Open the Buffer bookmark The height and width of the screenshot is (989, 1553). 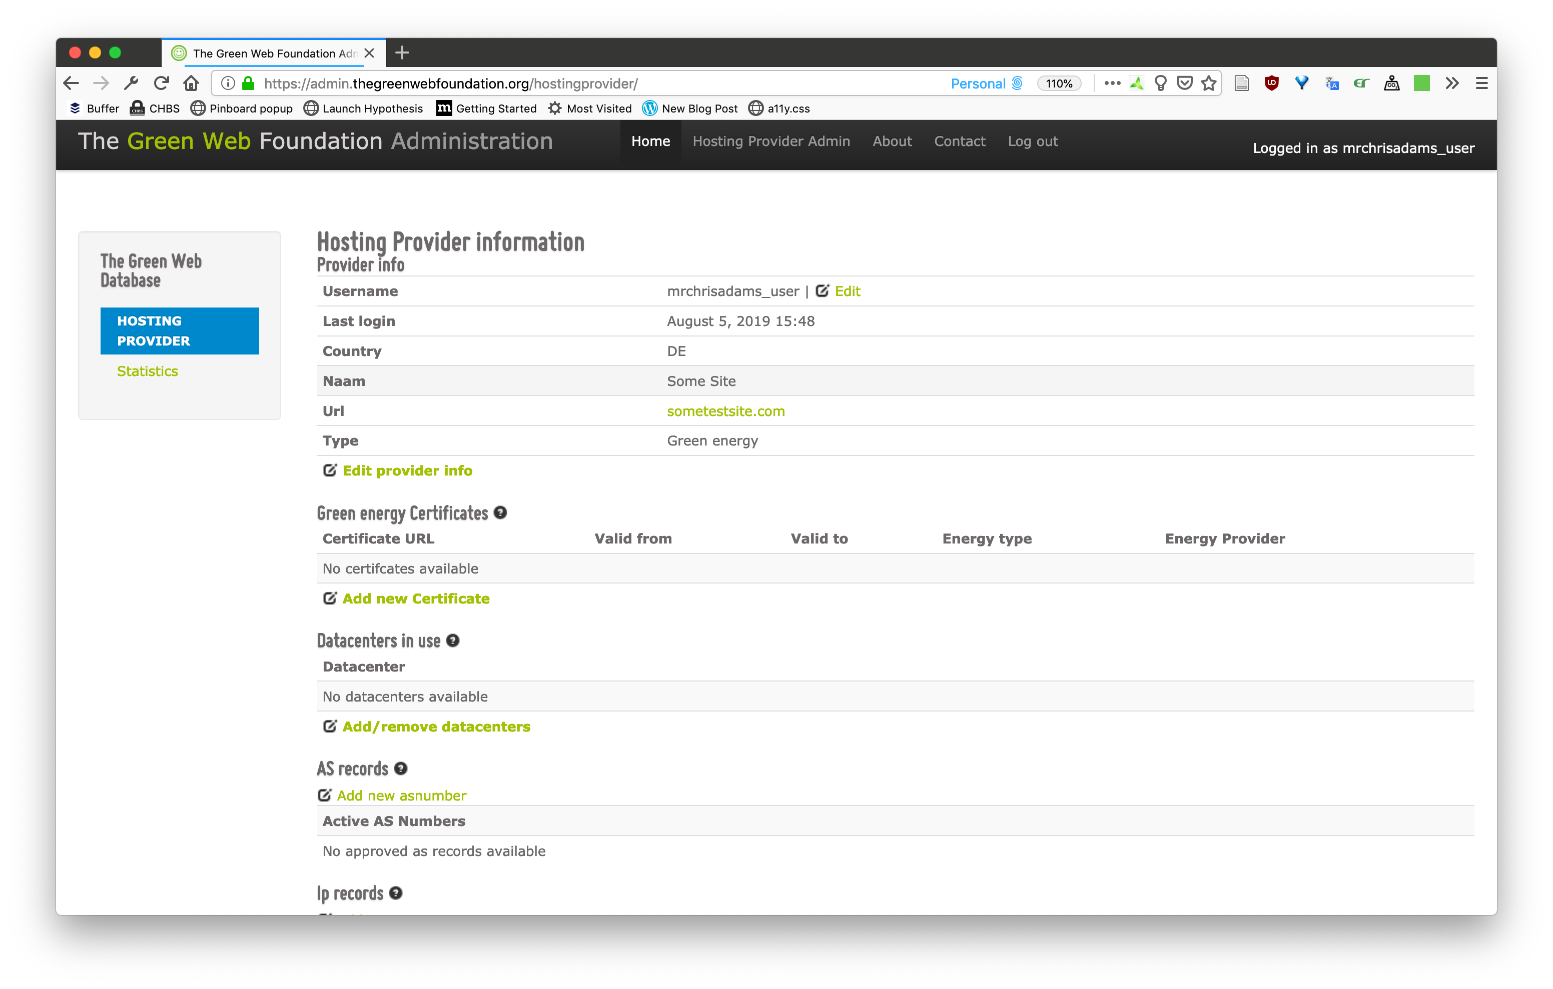point(95,108)
